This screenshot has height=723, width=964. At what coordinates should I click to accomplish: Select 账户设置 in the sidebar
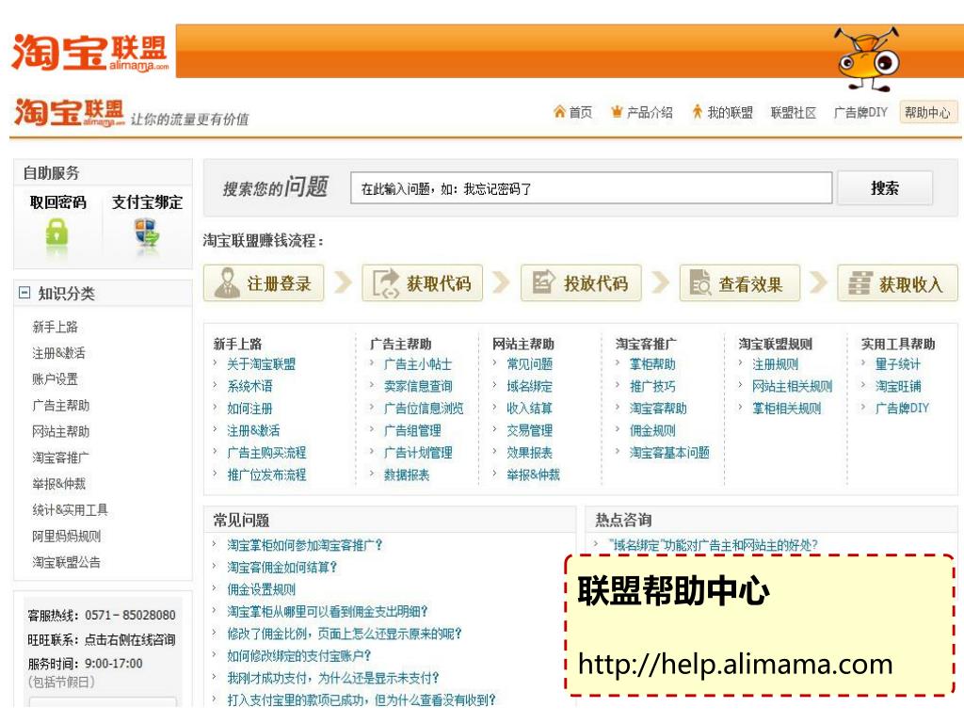coord(56,379)
